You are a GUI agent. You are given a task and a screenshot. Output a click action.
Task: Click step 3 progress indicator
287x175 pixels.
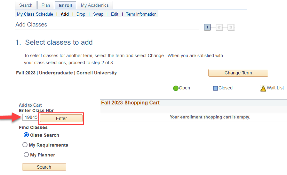tap(231, 27)
